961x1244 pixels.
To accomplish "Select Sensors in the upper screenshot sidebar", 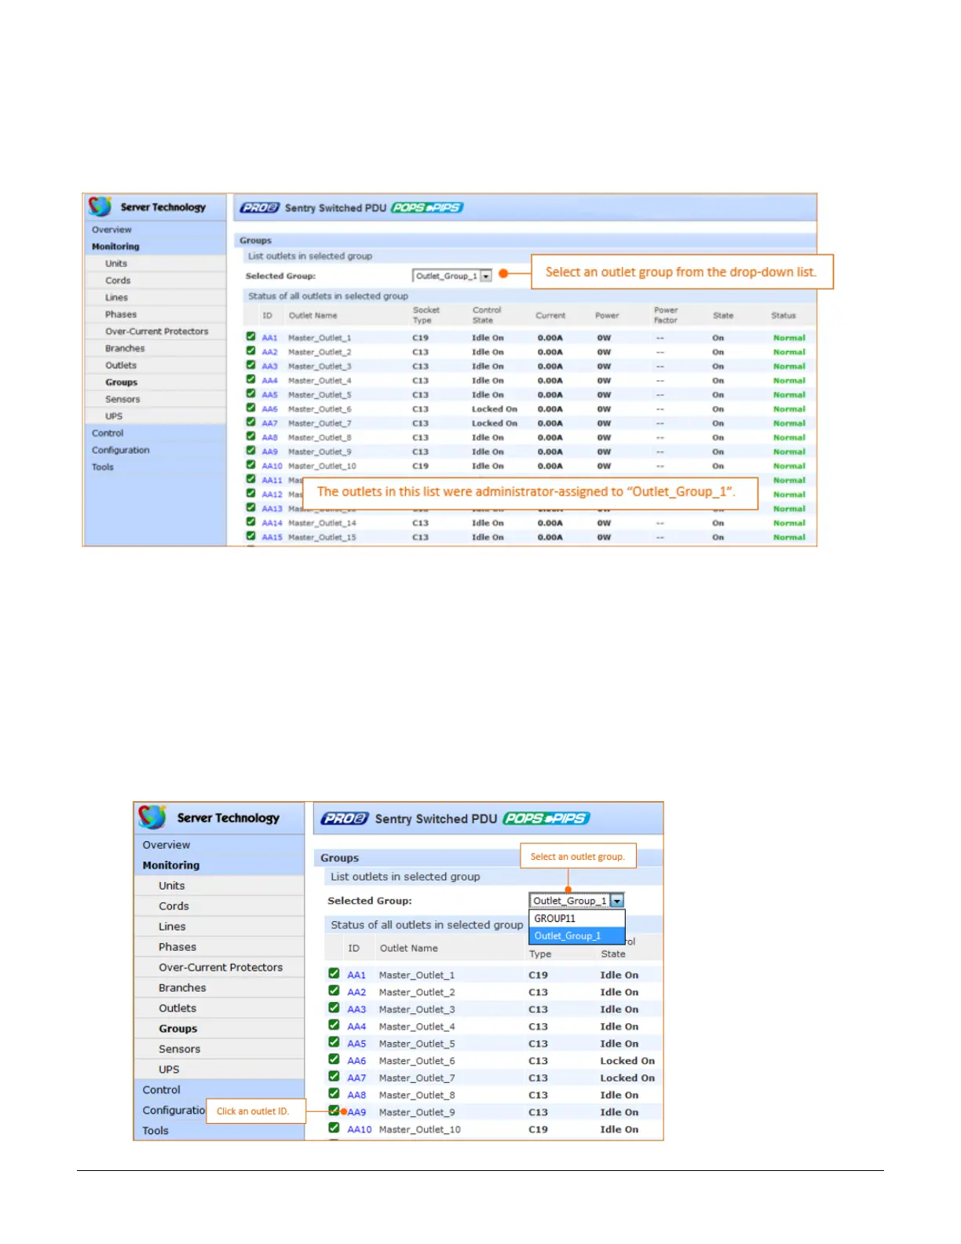I will pyautogui.click(x=122, y=399).
